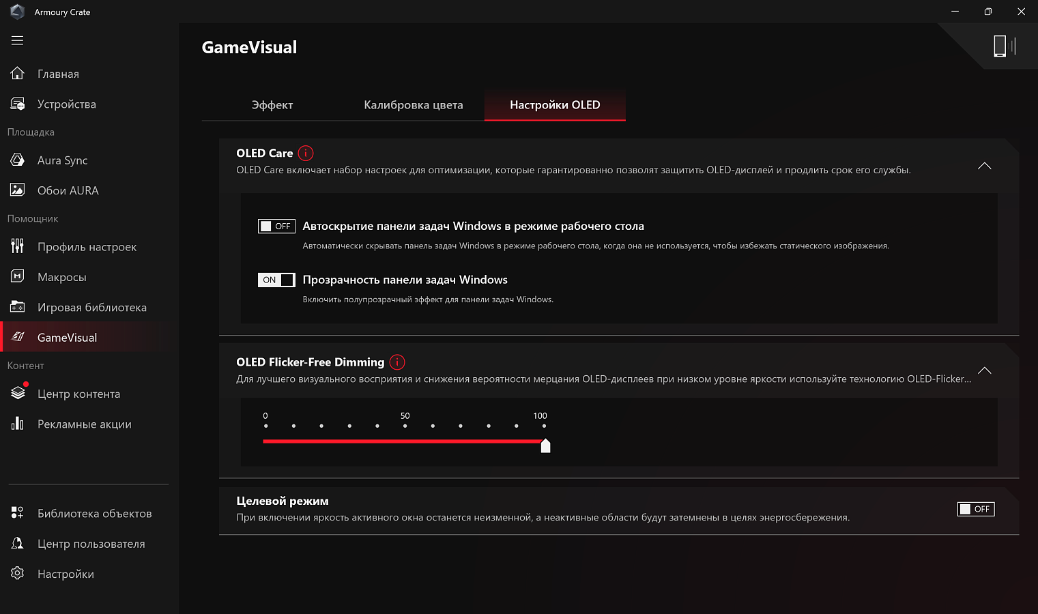Click the Центр пользователя bell icon

pos(18,543)
